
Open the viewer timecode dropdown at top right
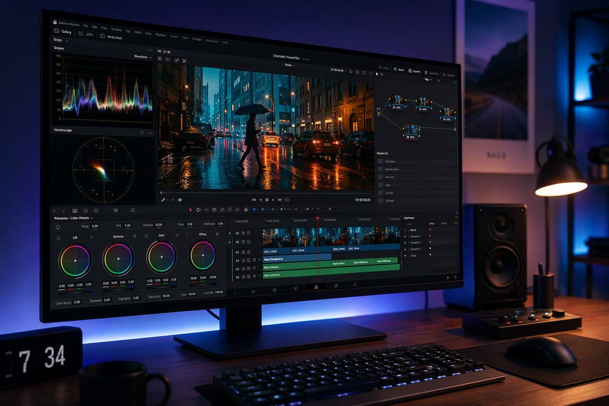(338, 70)
